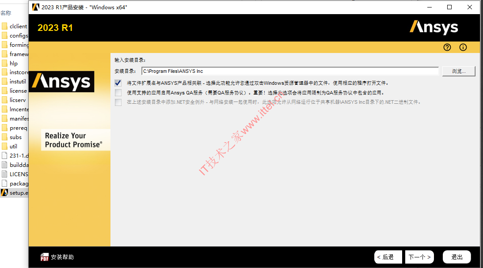Click the 浏览 browse button
Screen dimensions: 483x268
pos(459,71)
